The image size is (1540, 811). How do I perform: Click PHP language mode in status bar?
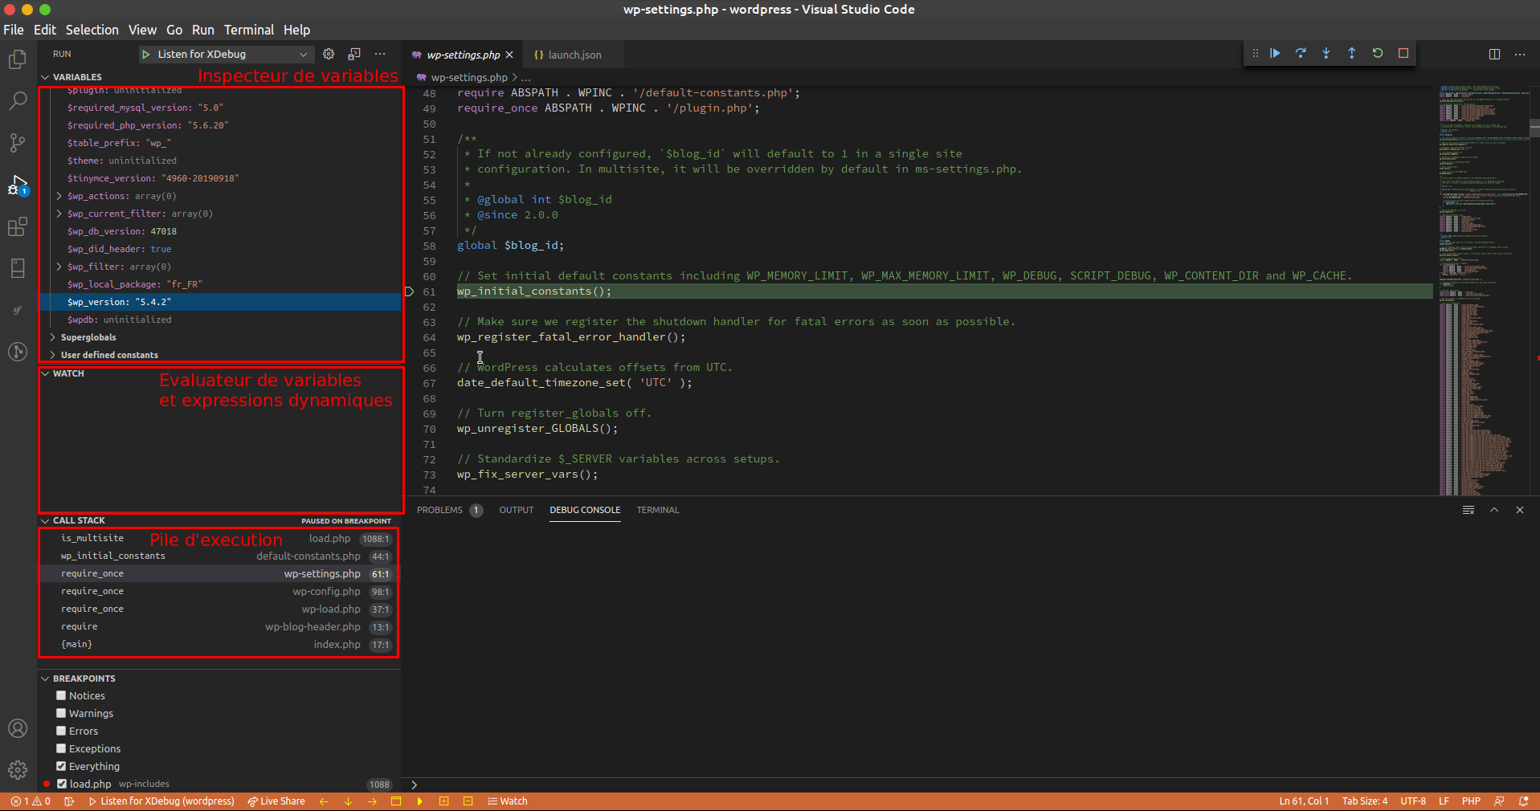(x=1471, y=801)
